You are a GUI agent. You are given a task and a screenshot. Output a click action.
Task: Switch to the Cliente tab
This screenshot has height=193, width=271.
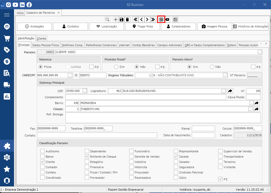[42, 39]
